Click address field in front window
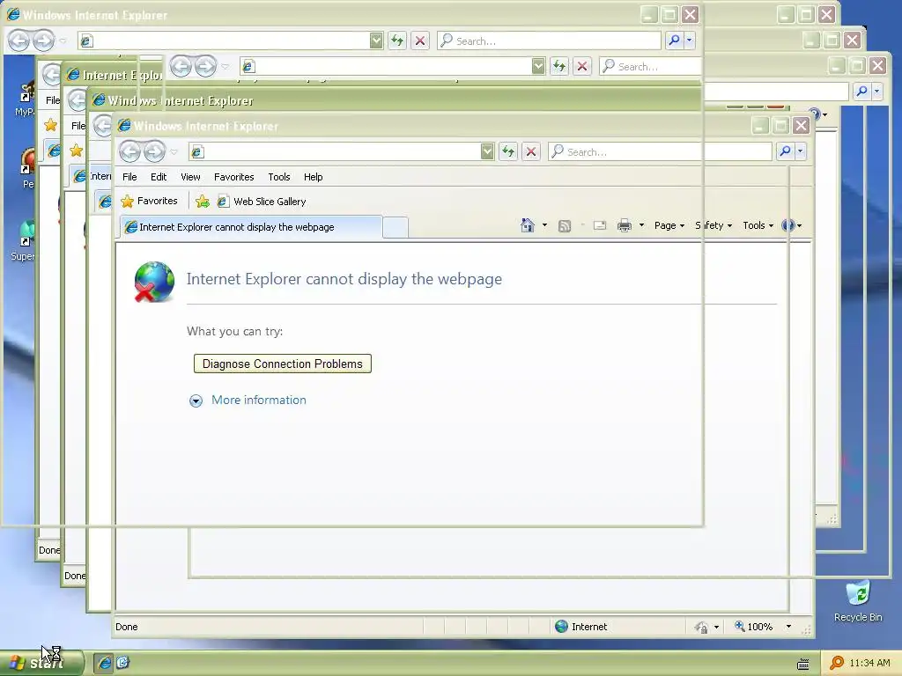The width and height of the screenshot is (902, 676). tap(334, 151)
